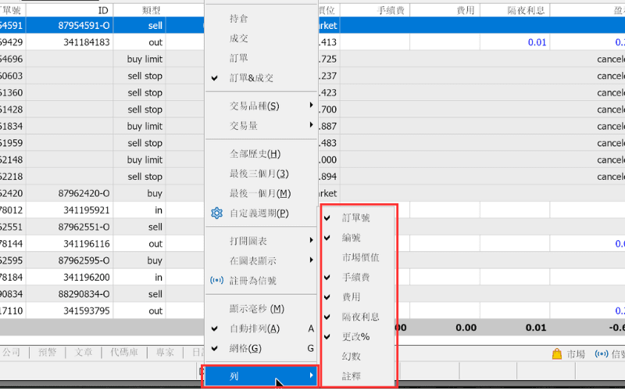This screenshot has width=625, height=391.
Task: Expand the 打開圖表 submenu
Action: pyautogui.click(x=260, y=241)
